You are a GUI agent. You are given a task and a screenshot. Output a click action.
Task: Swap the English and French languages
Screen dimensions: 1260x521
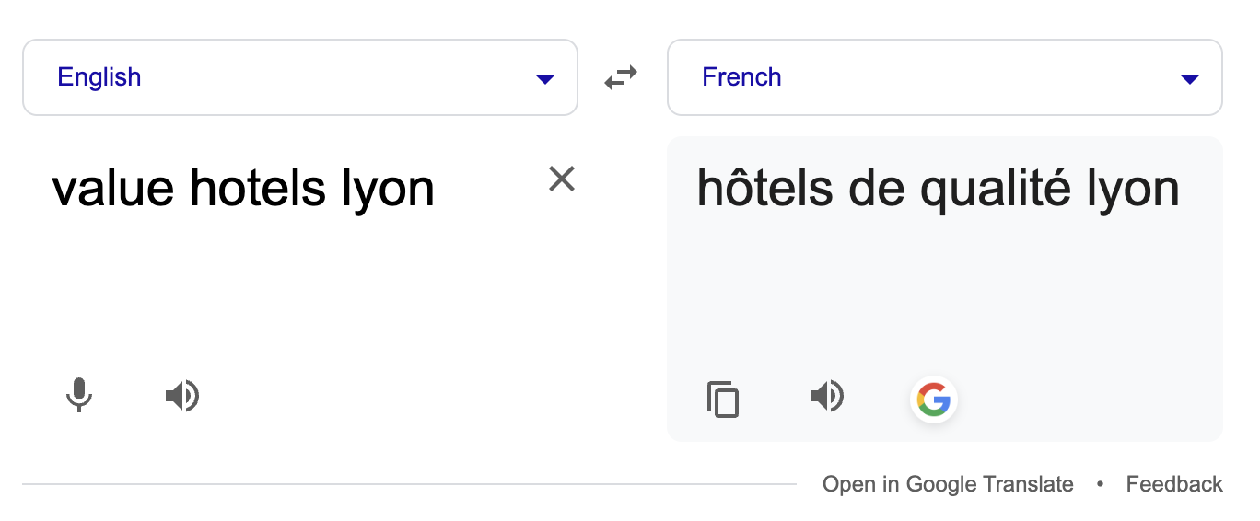[x=621, y=78]
